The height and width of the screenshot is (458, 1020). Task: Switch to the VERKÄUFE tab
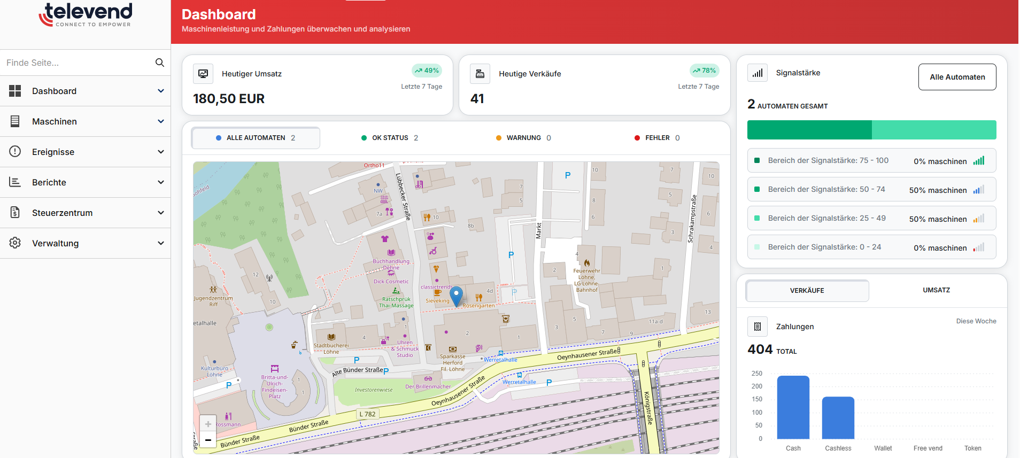pyautogui.click(x=807, y=291)
